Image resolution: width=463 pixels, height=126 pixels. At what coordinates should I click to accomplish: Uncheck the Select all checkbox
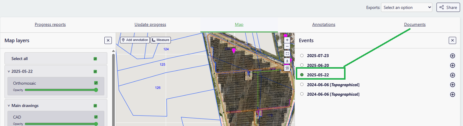click(x=95, y=59)
